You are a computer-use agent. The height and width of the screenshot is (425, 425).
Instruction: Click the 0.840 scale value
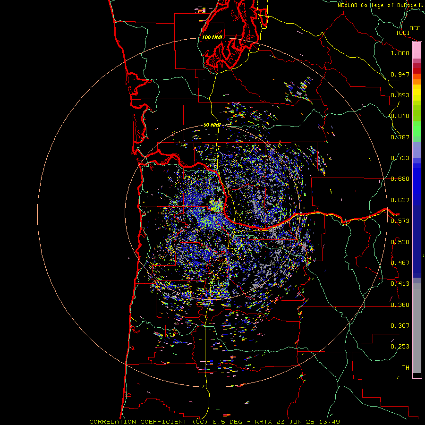click(400, 116)
